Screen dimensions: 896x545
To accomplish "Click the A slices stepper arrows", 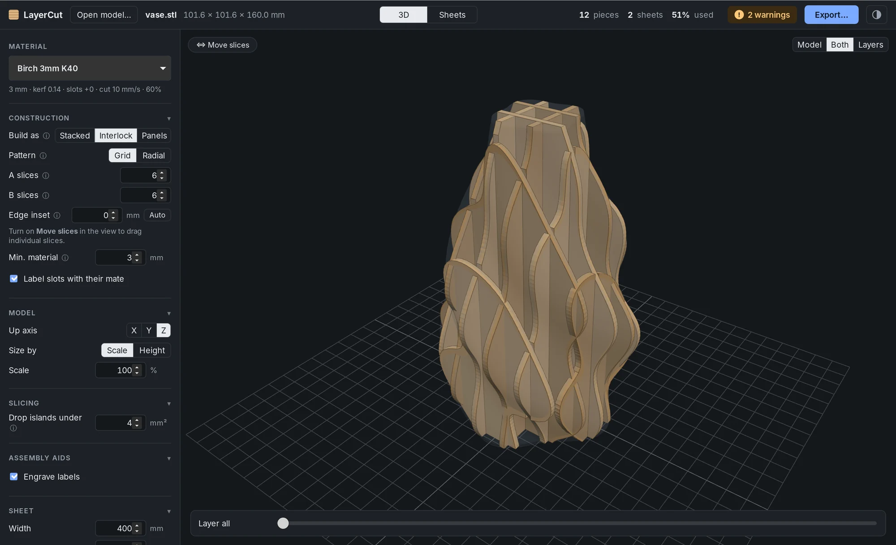I will pyautogui.click(x=162, y=175).
